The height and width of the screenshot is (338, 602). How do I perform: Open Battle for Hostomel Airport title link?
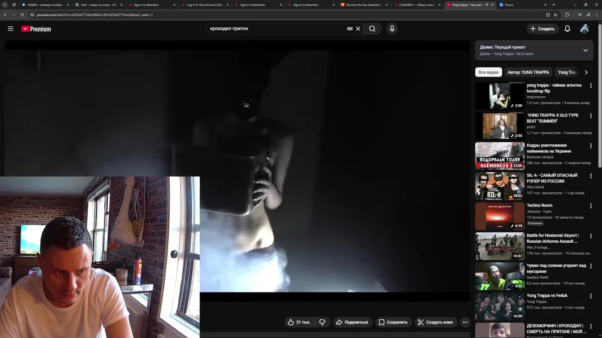click(553, 238)
